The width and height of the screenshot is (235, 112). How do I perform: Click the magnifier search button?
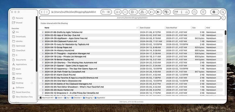pyautogui.click(x=223, y=12)
